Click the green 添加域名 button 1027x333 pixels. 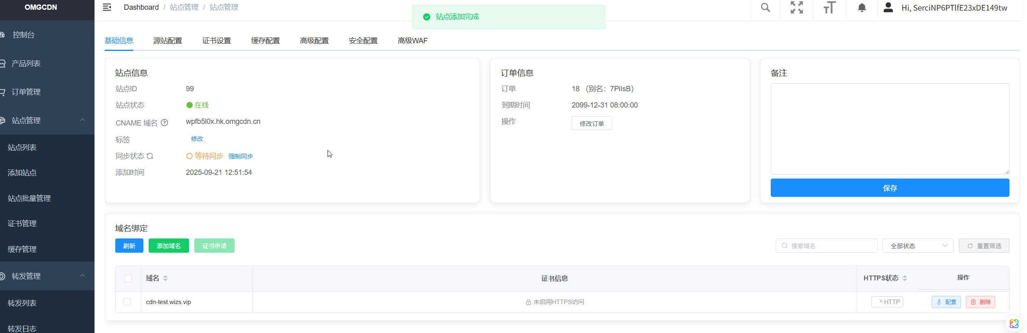tap(169, 246)
